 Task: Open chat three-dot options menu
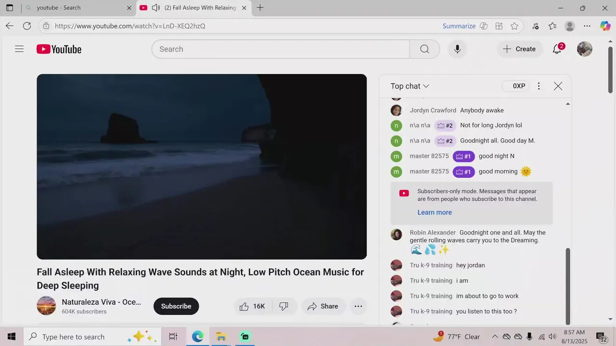click(539, 86)
